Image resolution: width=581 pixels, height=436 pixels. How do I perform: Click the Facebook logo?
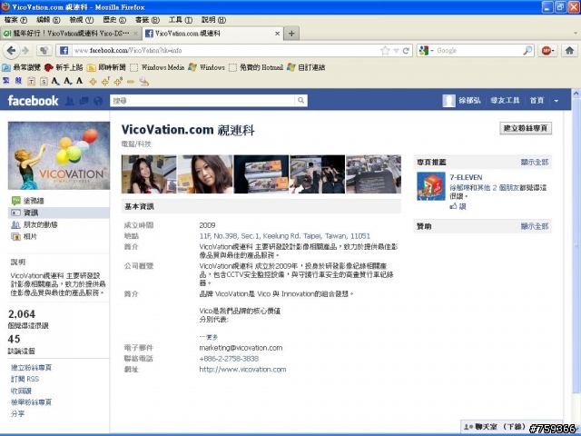[x=33, y=101]
